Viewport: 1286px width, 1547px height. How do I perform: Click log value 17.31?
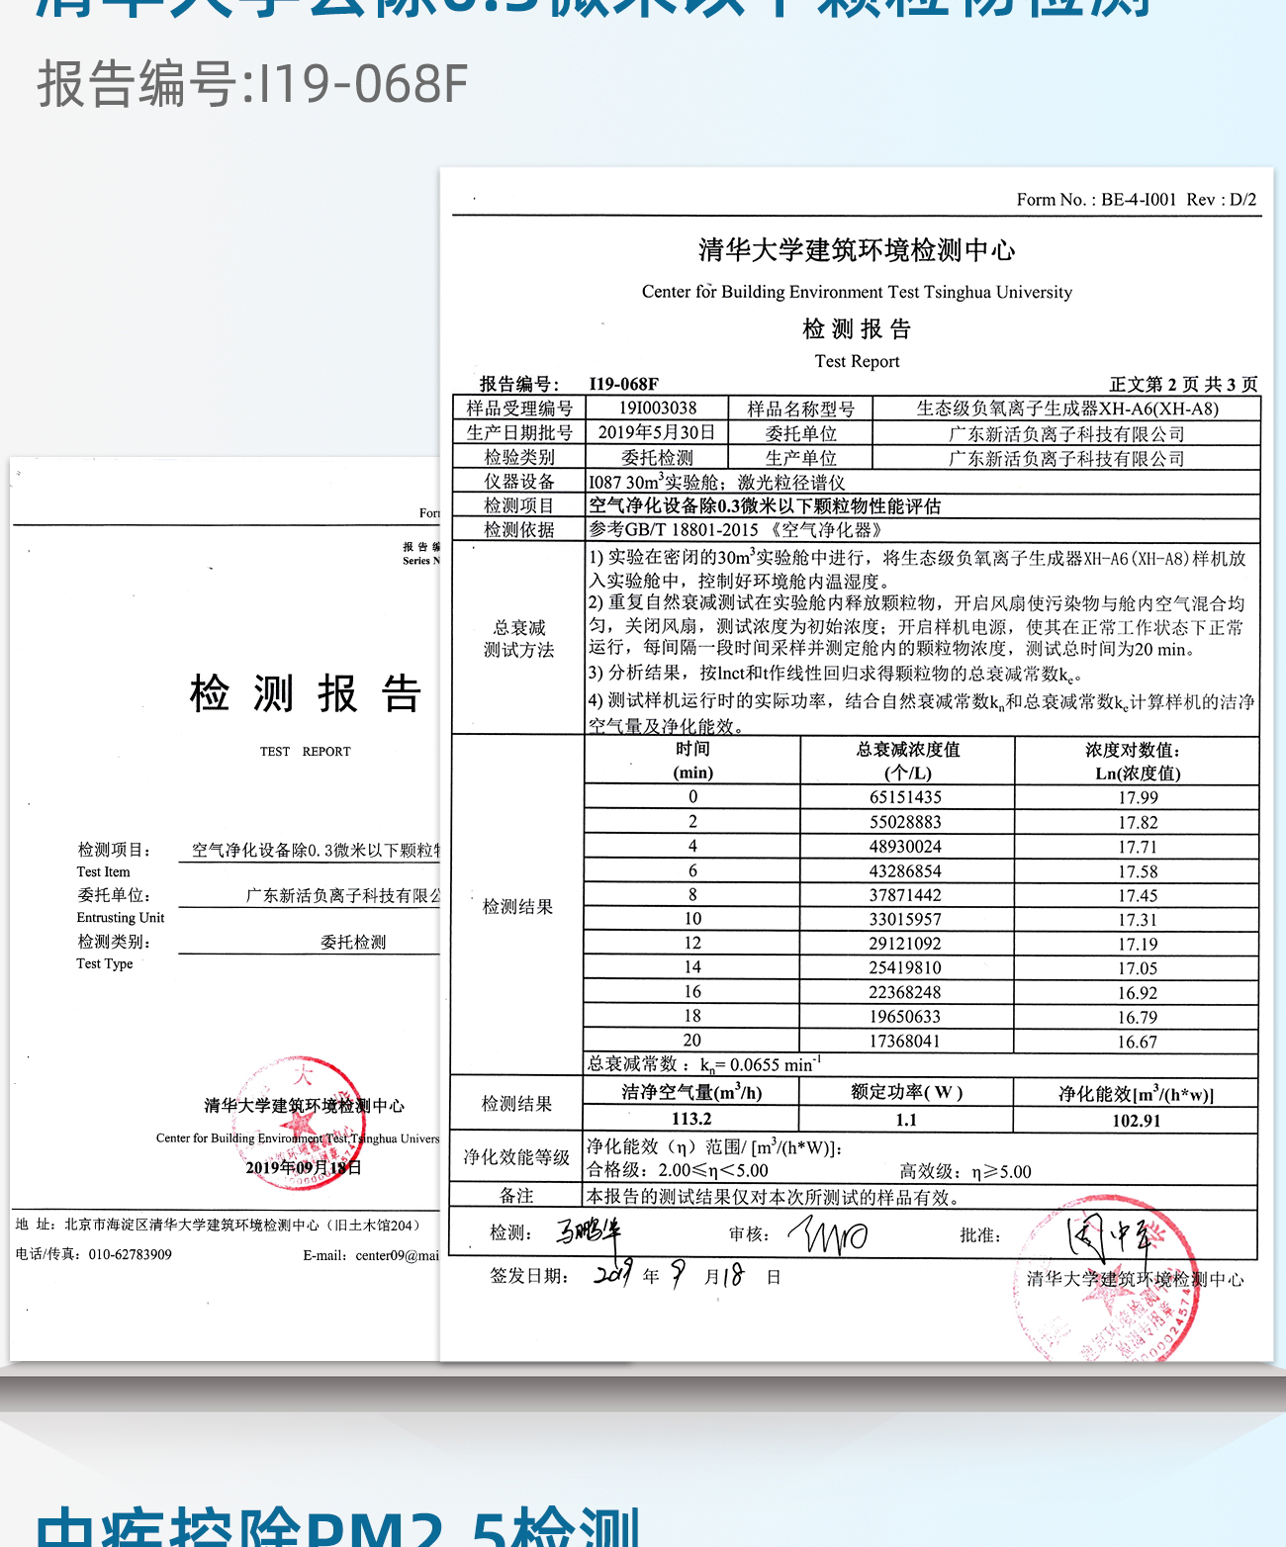pos(1138,920)
